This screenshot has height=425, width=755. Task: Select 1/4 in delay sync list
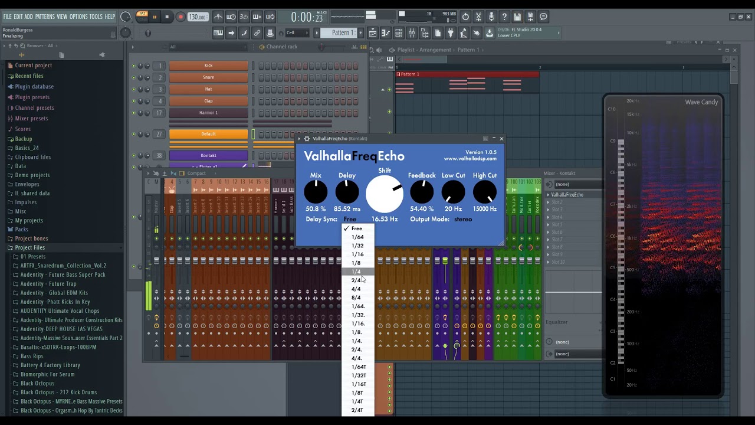point(358,272)
